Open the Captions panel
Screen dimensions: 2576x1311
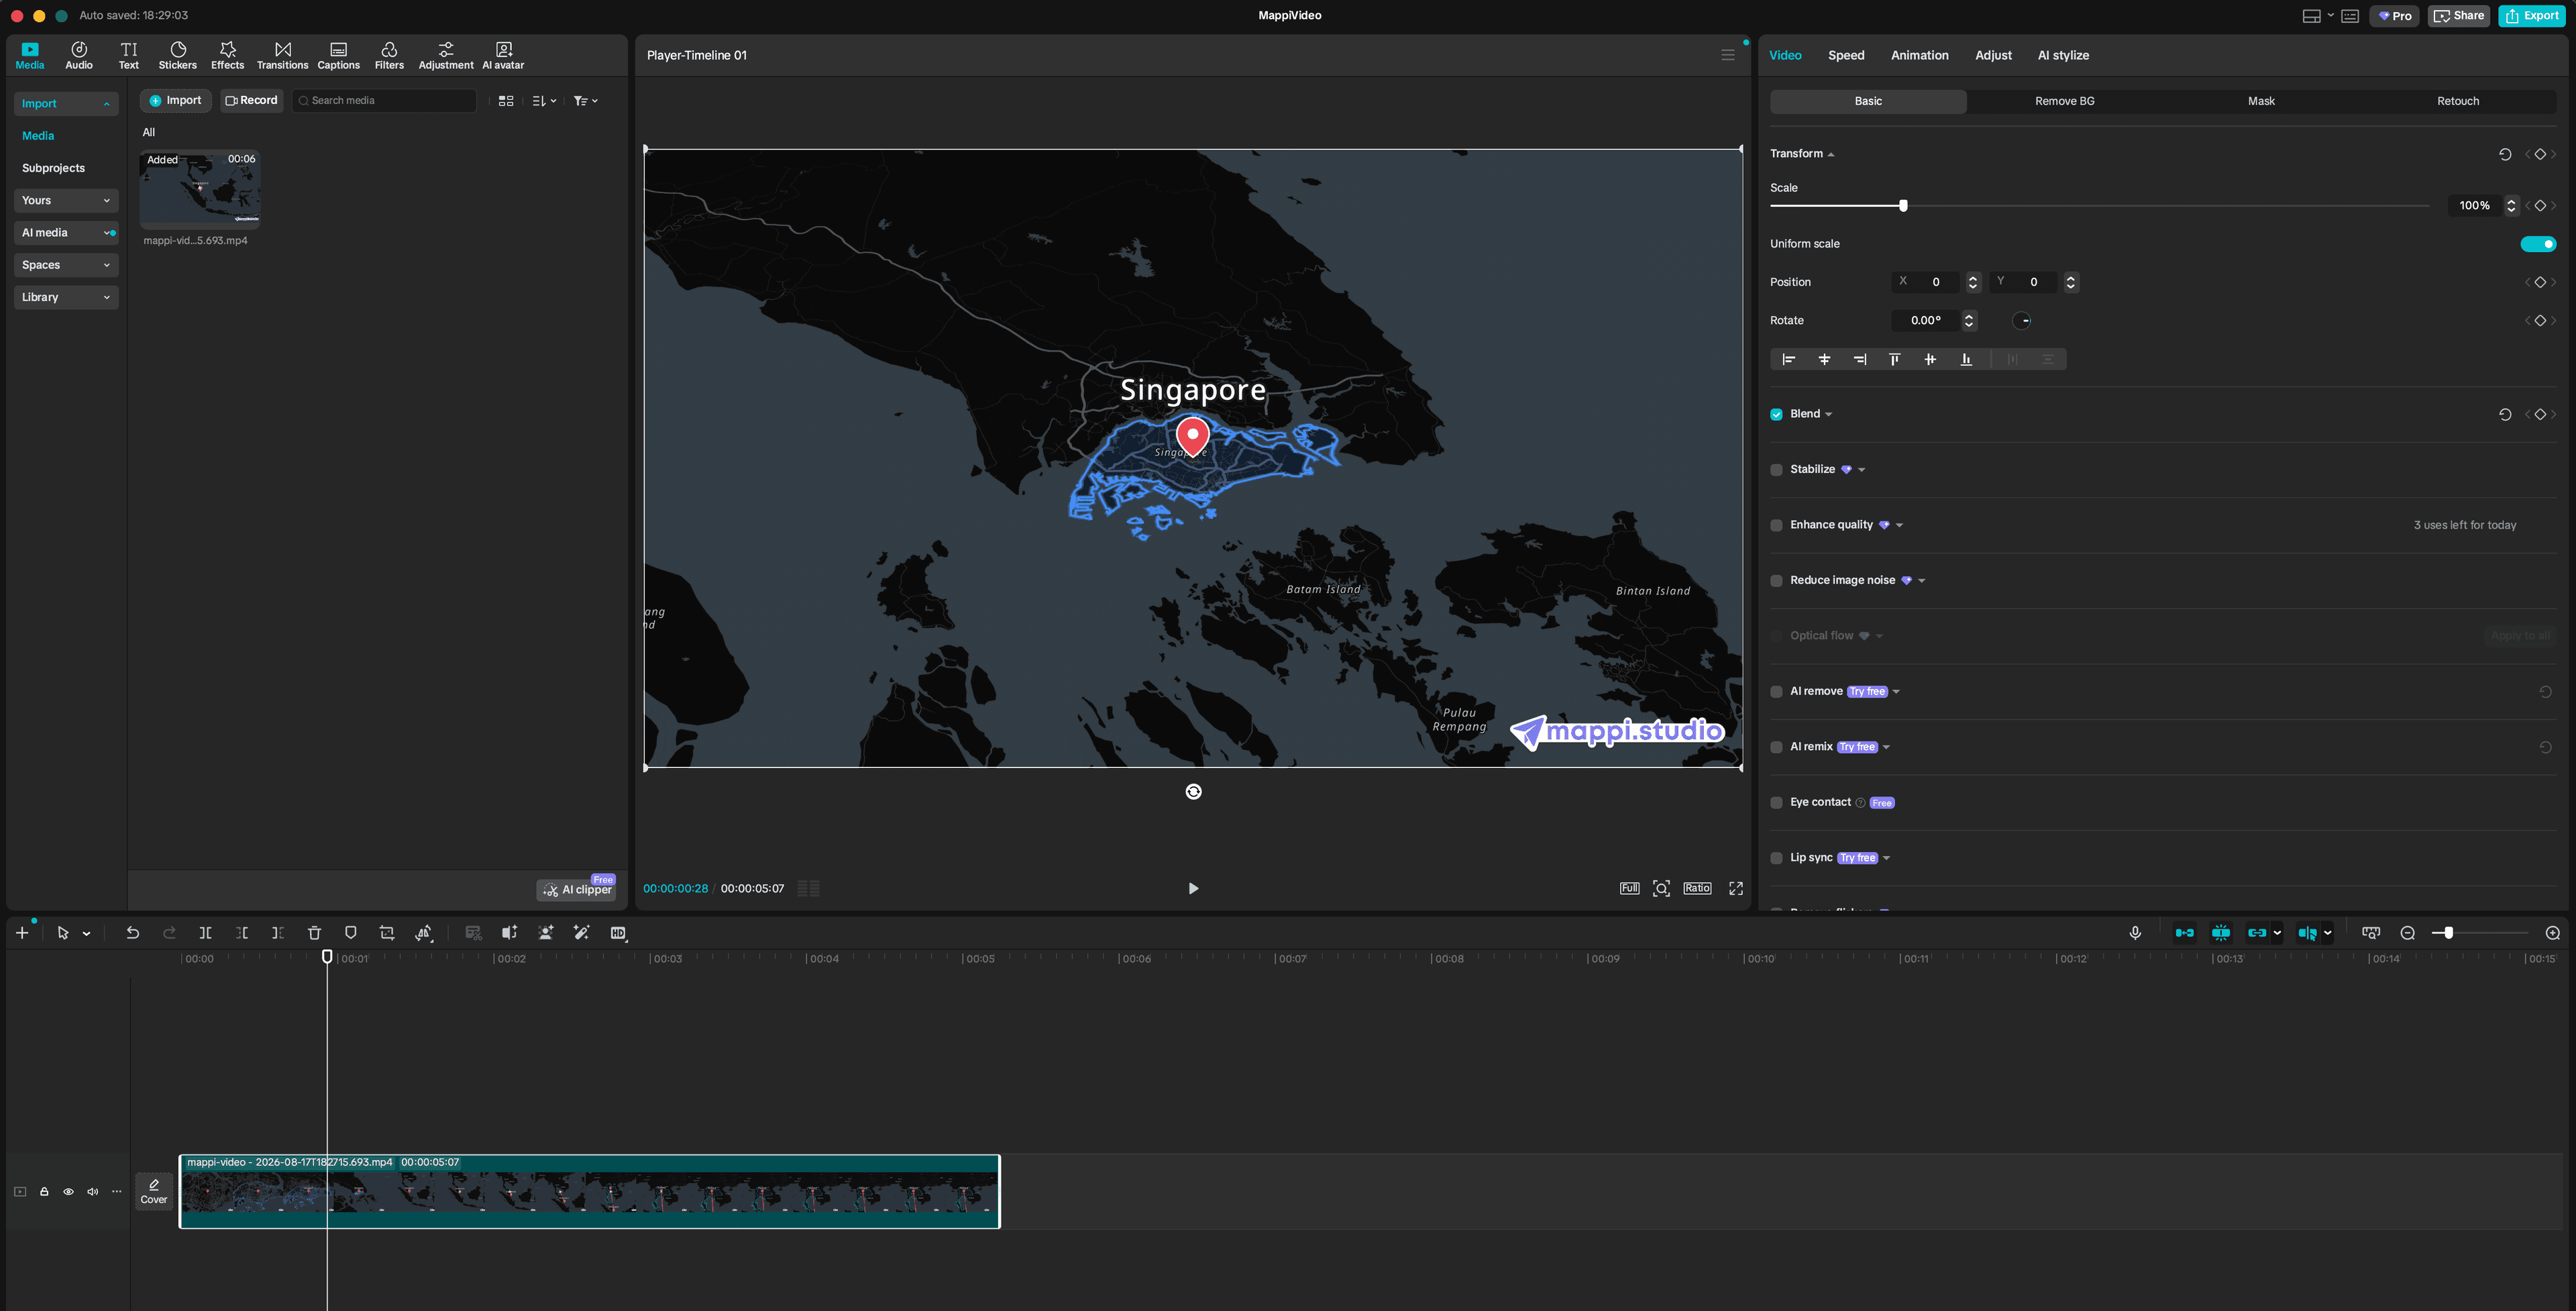click(x=339, y=55)
